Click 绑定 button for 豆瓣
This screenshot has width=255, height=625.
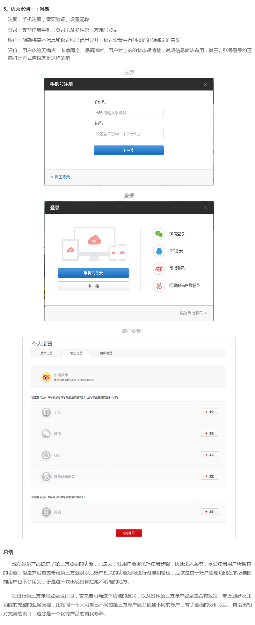pos(210,512)
